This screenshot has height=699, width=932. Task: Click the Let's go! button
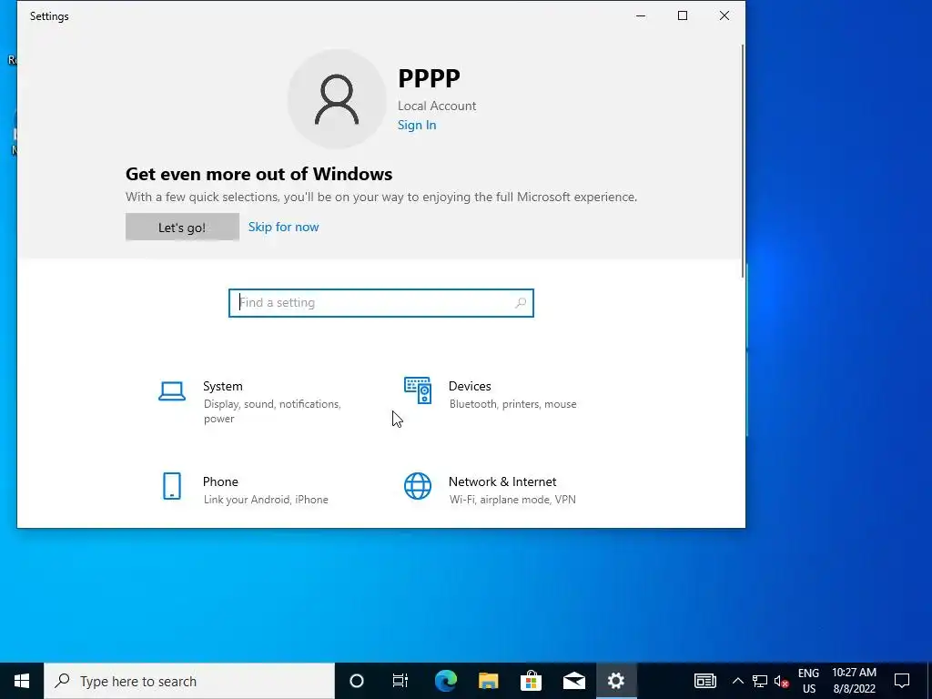(182, 227)
